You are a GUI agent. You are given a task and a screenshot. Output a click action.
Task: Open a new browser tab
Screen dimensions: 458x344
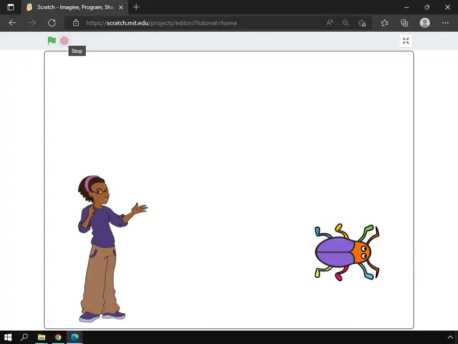coord(136,7)
